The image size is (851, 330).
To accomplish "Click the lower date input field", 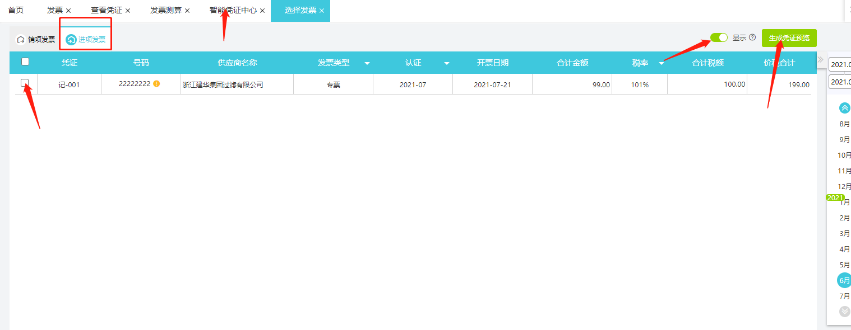I will [840, 82].
